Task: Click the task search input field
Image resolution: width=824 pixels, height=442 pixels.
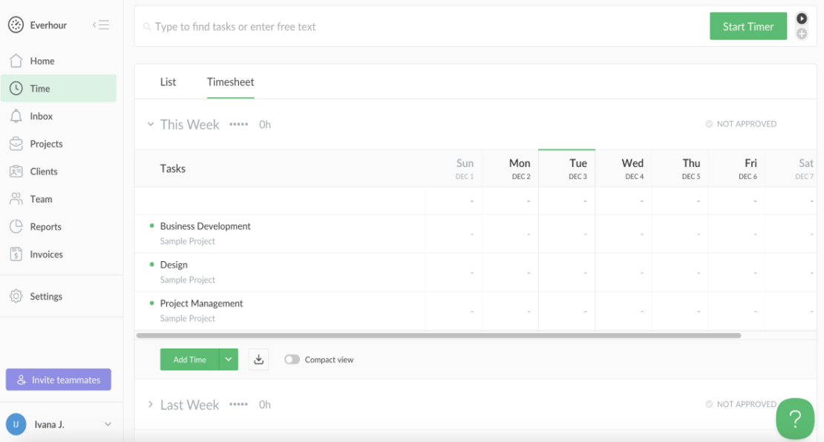Action: click(x=422, y=26)
